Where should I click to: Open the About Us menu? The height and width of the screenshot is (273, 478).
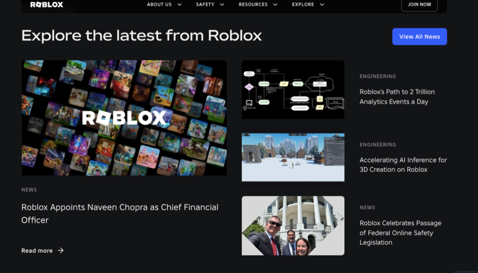(x=159, y=5)
